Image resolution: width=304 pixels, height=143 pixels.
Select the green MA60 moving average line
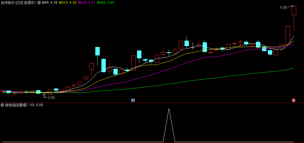click(194, 80)
